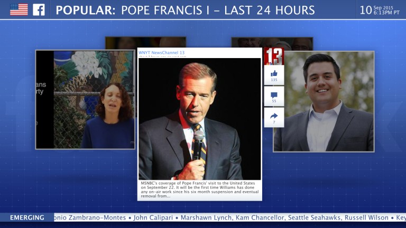Click 'Seattle Seahawks' in the ticker
Screen dimensions: 406x228
pyautogui.click(x=314, y=217)
